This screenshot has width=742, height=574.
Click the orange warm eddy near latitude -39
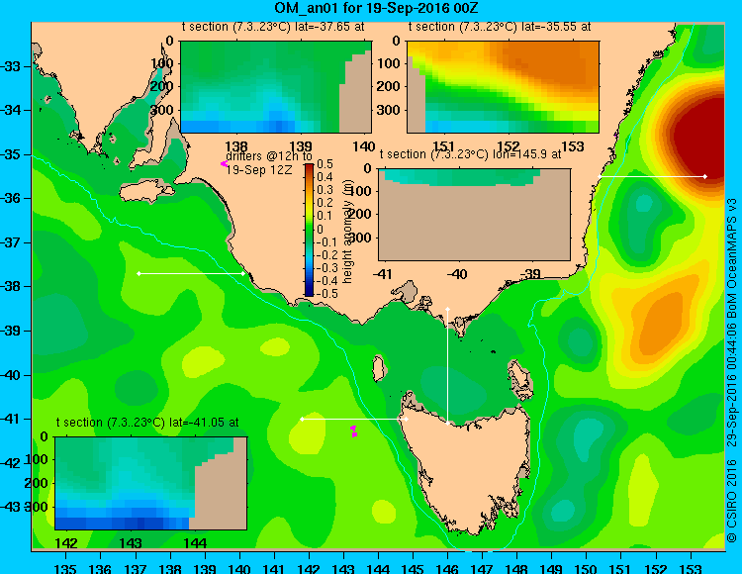tap(660, 327)
